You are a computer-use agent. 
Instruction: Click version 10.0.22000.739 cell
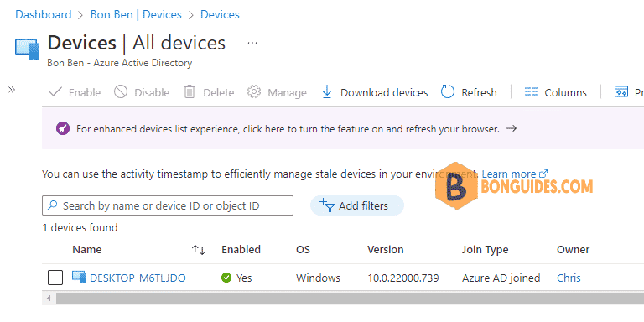click(402, 278)
